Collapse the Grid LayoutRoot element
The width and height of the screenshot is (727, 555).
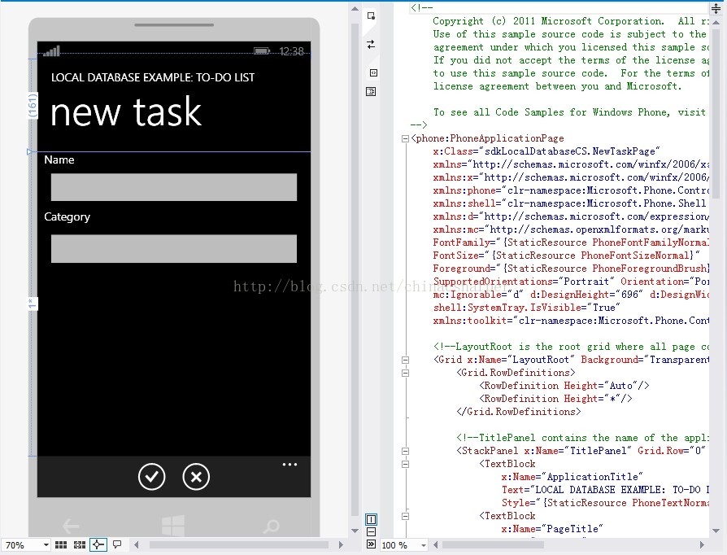[x=405, y=361]
